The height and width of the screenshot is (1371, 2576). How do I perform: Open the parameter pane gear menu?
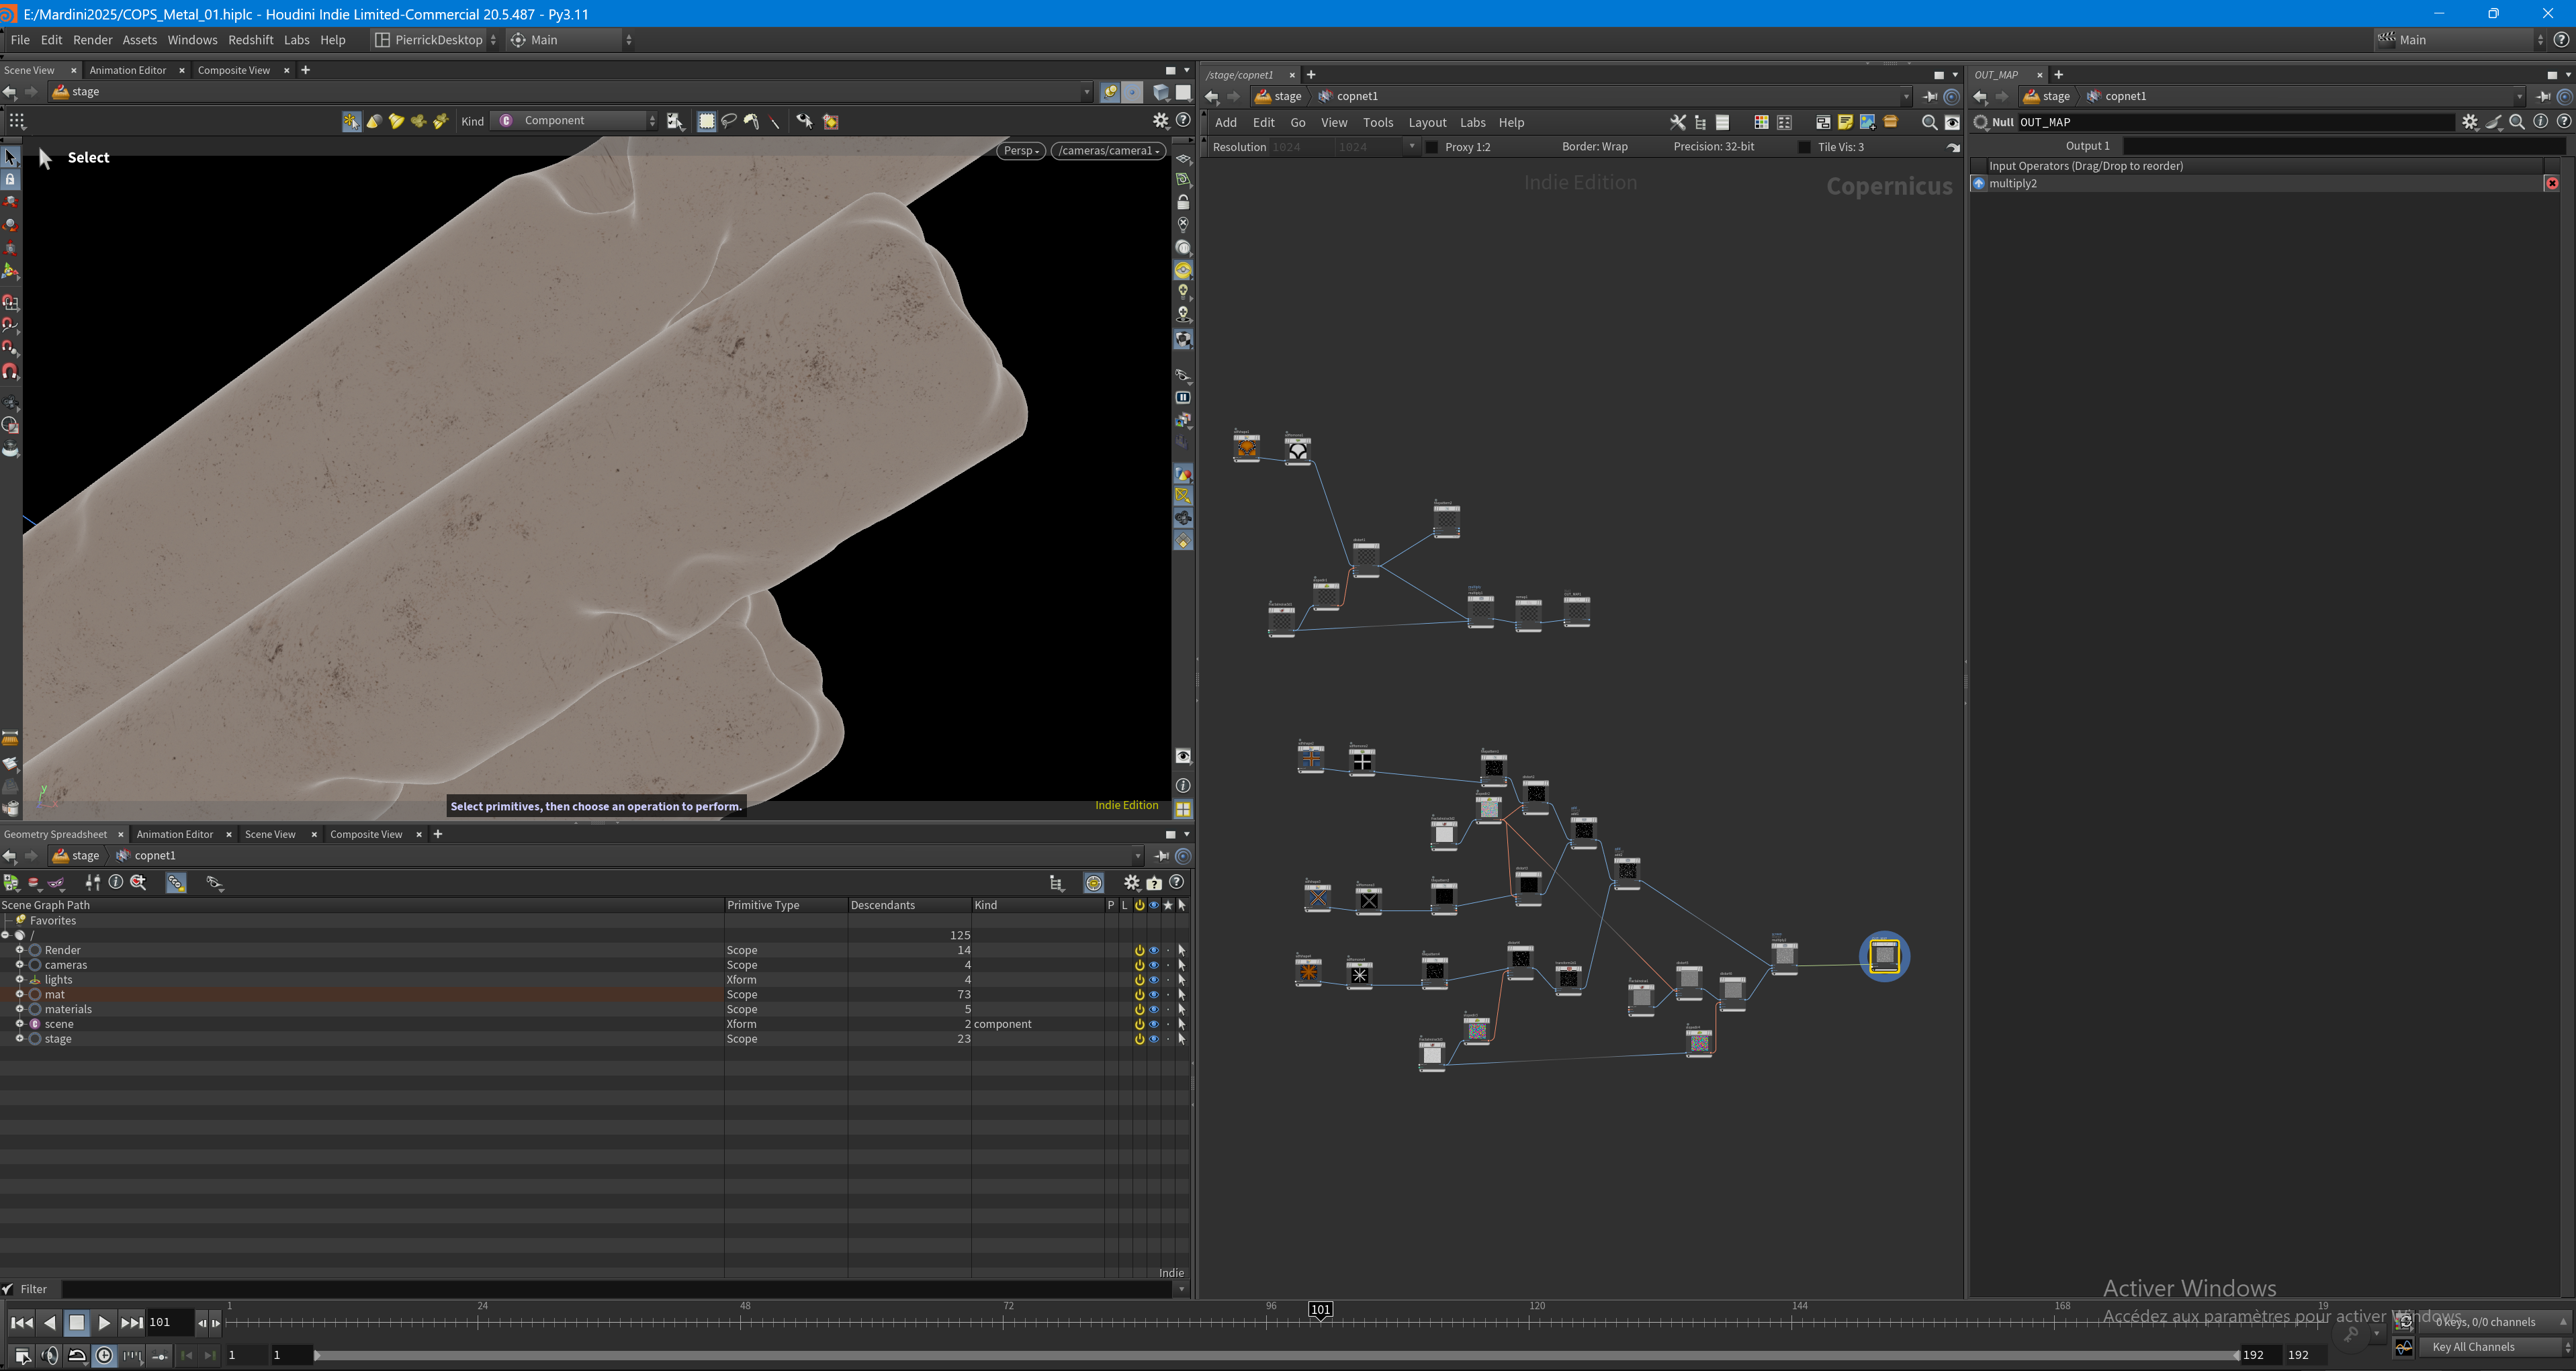tap(2470, 122)
